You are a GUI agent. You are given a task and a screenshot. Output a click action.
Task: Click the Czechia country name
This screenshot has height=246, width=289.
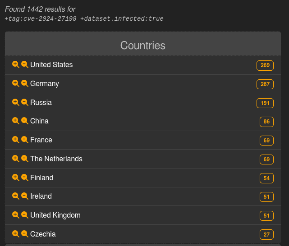click(x=43, y=234)
